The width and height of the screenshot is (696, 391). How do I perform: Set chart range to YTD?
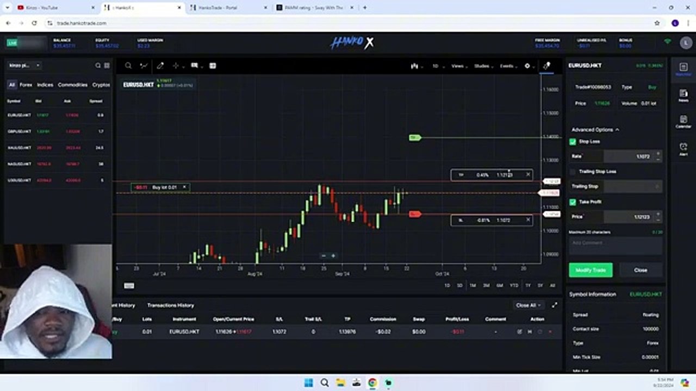coord(514,285)
